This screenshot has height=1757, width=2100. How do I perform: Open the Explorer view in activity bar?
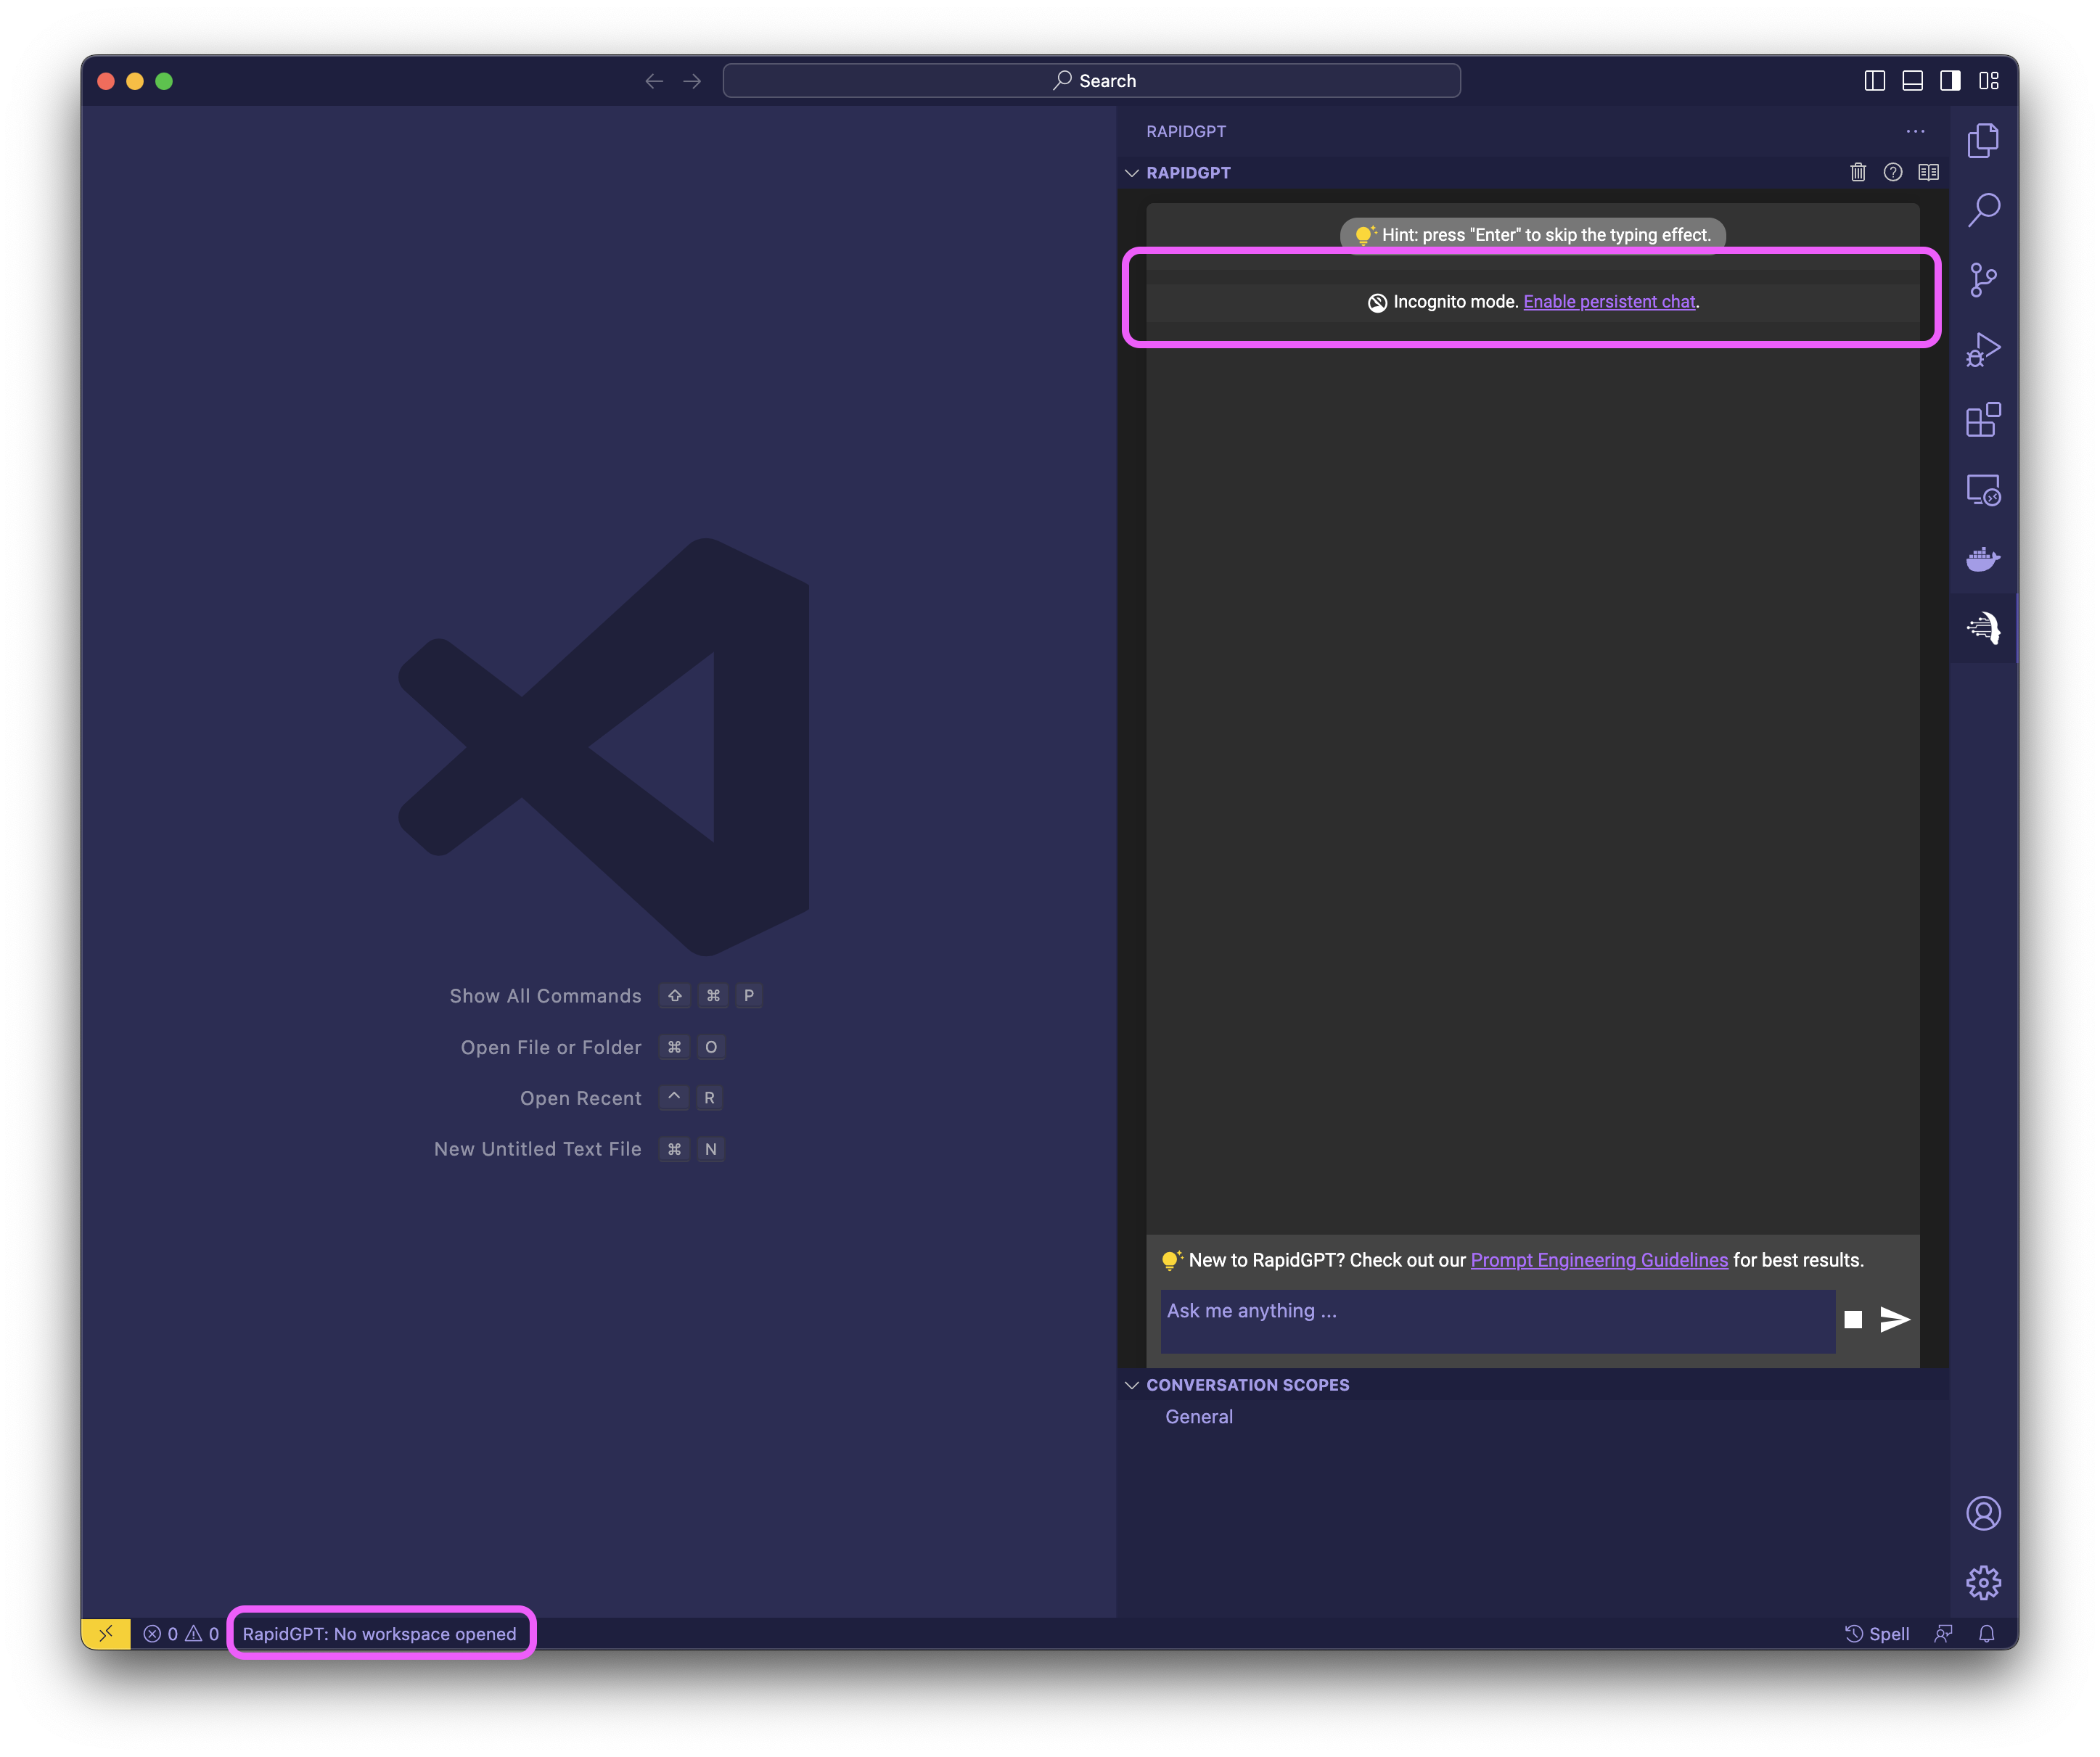tap(1983, 140)
